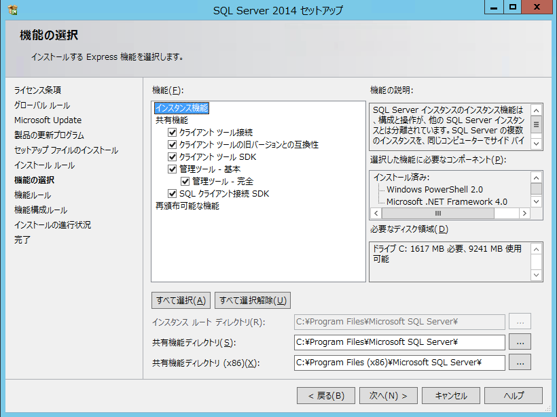Select インスタンス機能 tree item
The image size is (557, 417).
pyautogui.click(x=182, y=107)
